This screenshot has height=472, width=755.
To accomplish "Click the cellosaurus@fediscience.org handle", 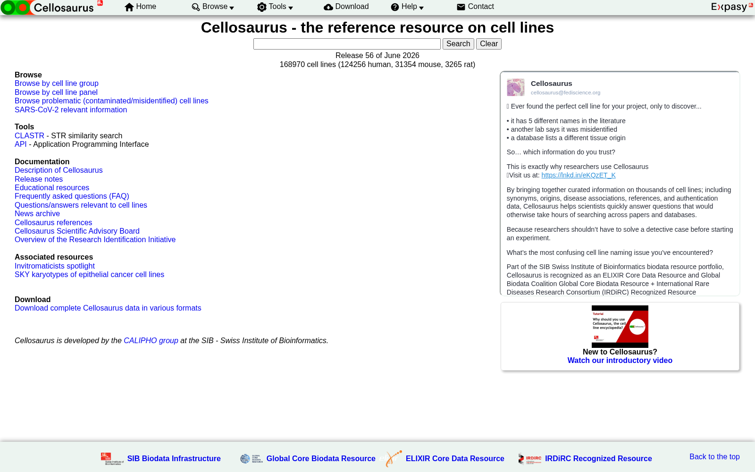I will pos(565,93).
